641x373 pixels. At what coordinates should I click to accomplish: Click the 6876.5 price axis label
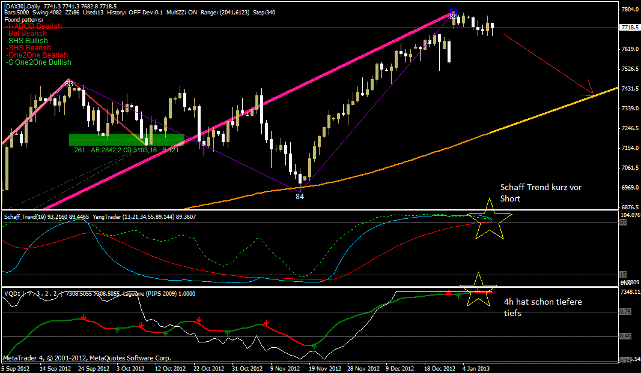[x=630, y=207]
